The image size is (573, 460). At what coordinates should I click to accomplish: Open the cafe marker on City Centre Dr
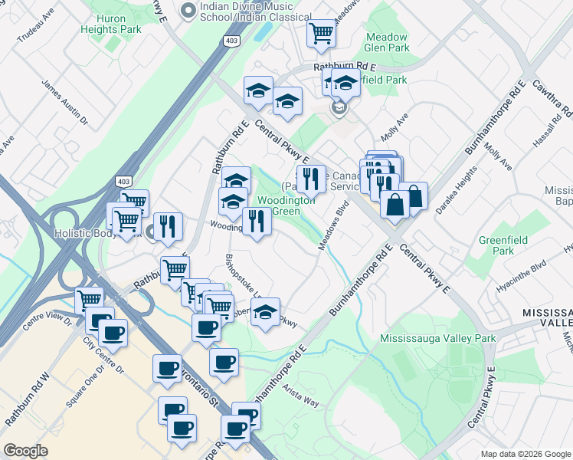pyautogui.click(x=113, y=334)
